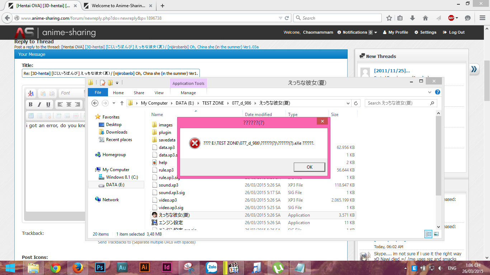Screen dimensions: 490x275
Task: Toggle Underline formatting in message editor
Action: [x=48, y=105]
